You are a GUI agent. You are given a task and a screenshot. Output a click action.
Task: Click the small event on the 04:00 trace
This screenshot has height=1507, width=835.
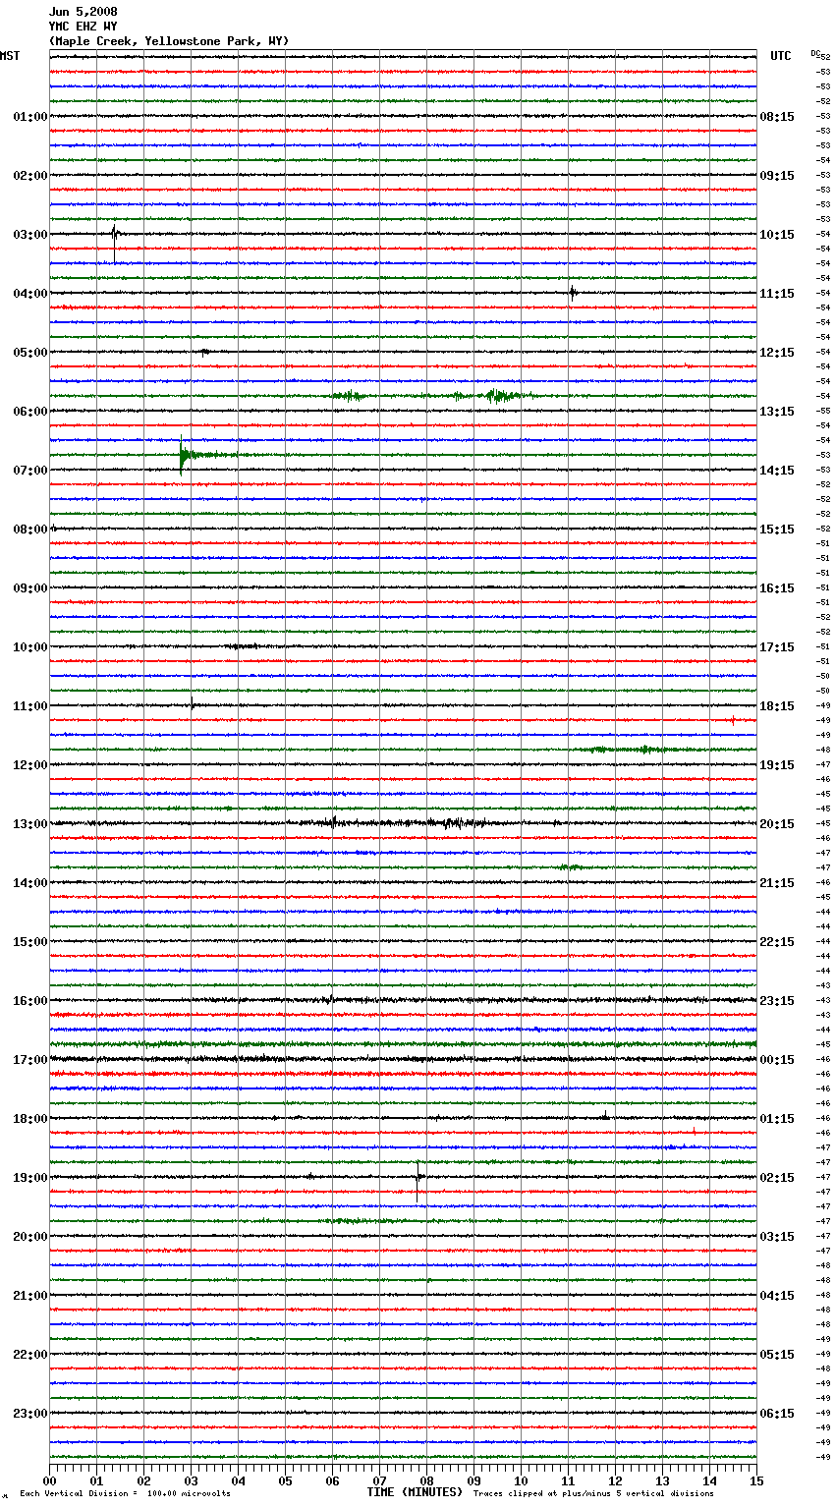[572, 292]
